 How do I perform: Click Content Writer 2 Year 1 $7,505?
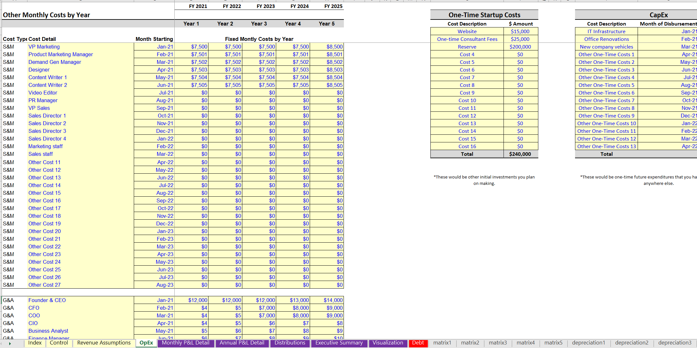tap(192, 85)
